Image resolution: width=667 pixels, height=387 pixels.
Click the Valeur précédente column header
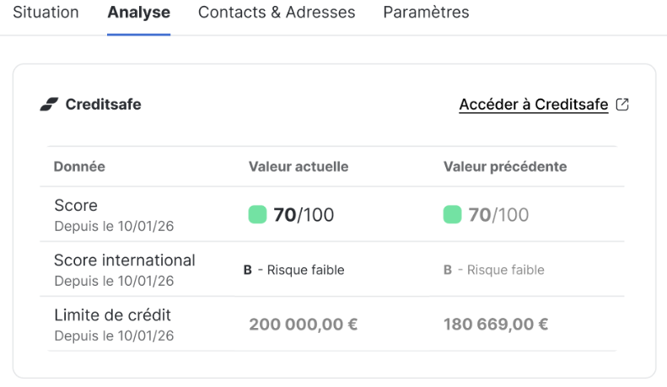pos(505,166)
